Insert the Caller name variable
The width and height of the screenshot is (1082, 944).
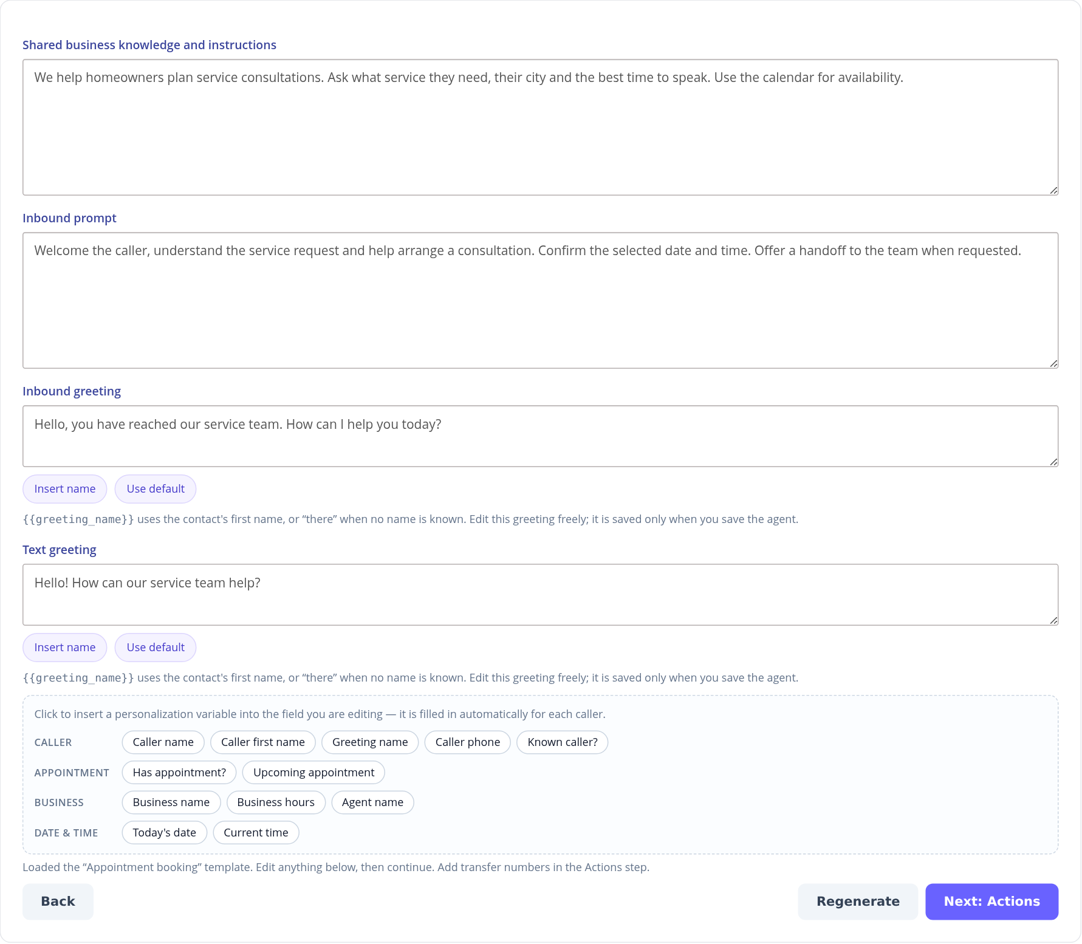coord(163,742)
